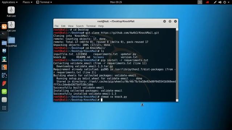Open the terminal Help menu

(x=101, y=26)
